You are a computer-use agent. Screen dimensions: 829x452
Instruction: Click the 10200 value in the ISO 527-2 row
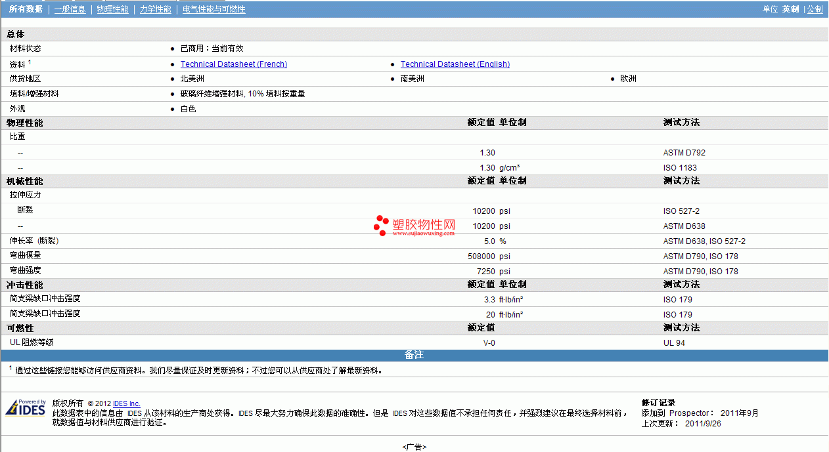pos(484,211)
